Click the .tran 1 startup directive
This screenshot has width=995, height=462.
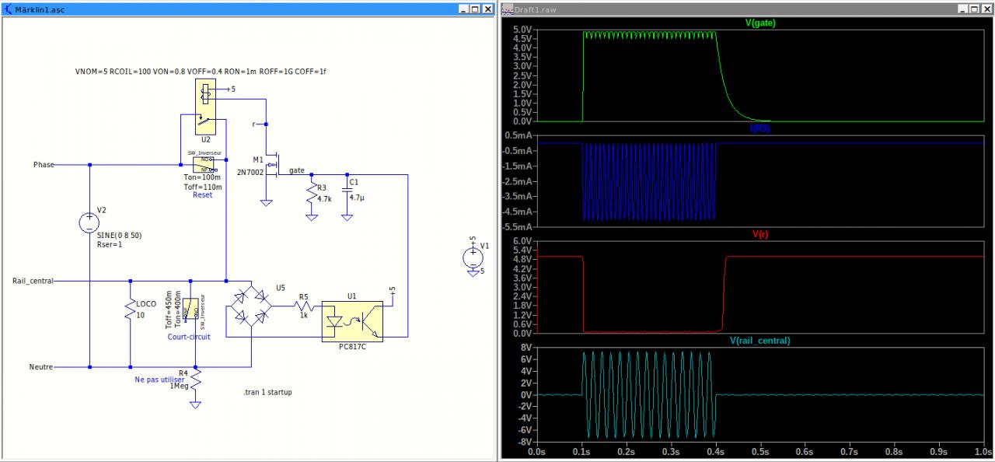point(267,393)
